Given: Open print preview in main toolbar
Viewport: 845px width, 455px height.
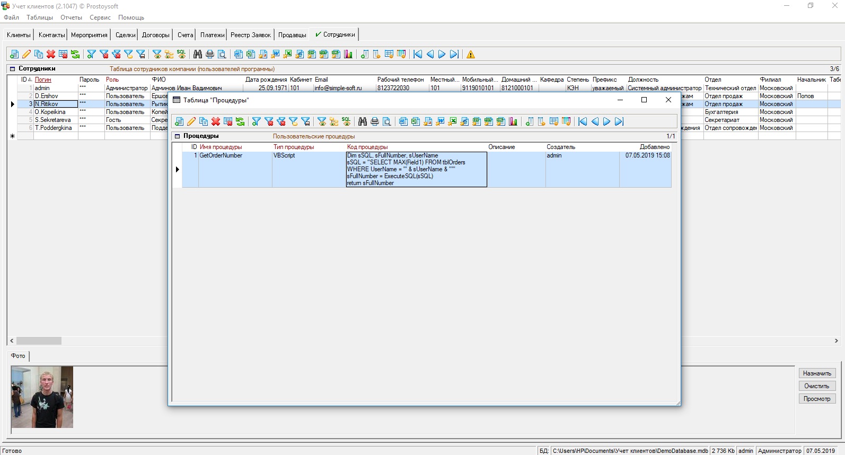Looking at the screenshot, I should 222,54.
